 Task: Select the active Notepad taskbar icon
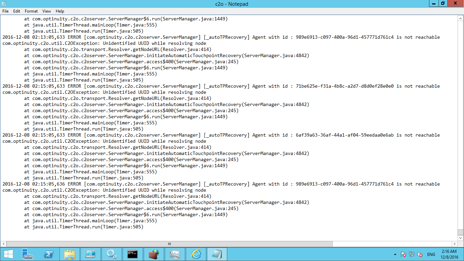[x=217, y=254]
